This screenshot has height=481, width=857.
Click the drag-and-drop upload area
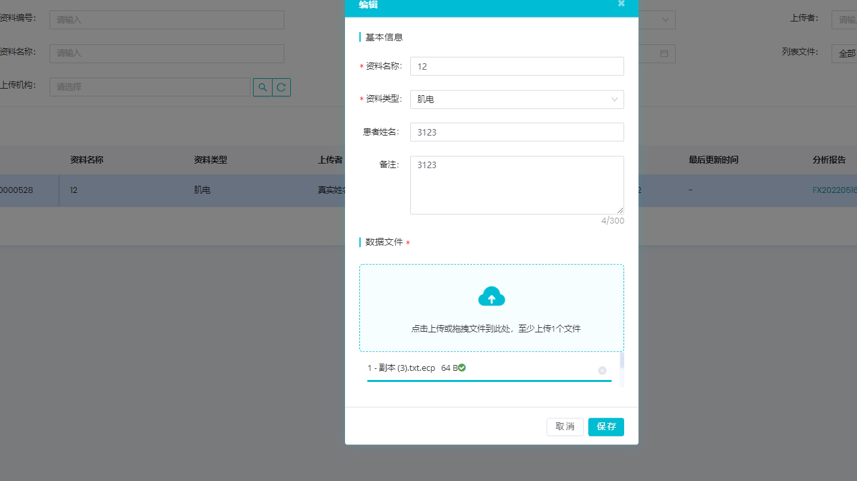[x=492, y=308]
